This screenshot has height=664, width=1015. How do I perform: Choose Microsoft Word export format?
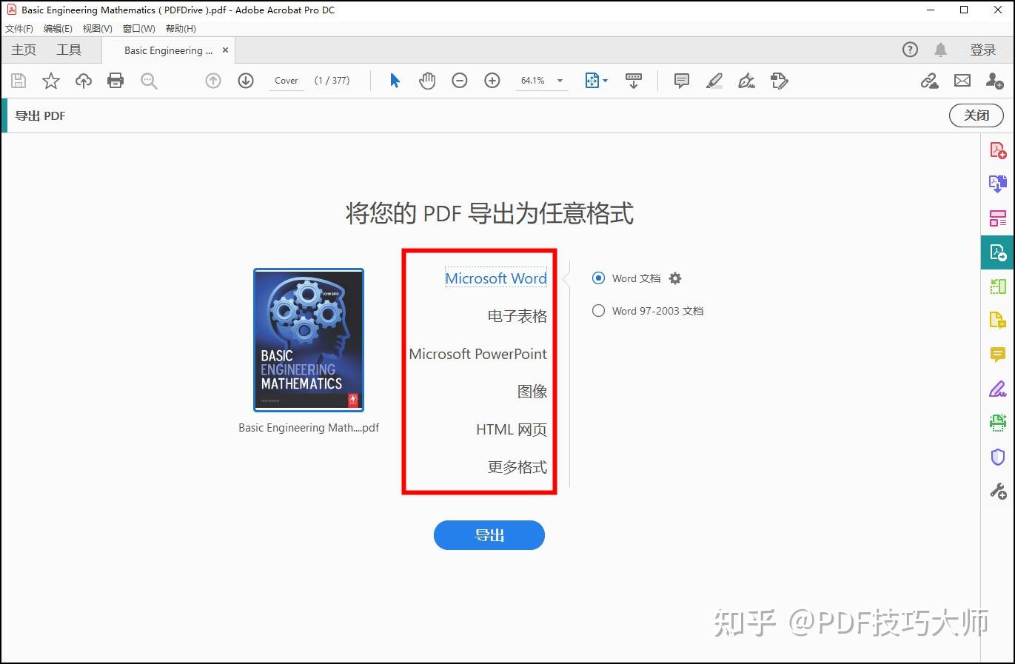tap(496, 278)
